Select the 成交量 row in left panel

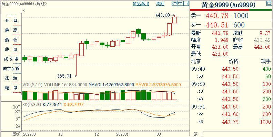tap(11, 59)
